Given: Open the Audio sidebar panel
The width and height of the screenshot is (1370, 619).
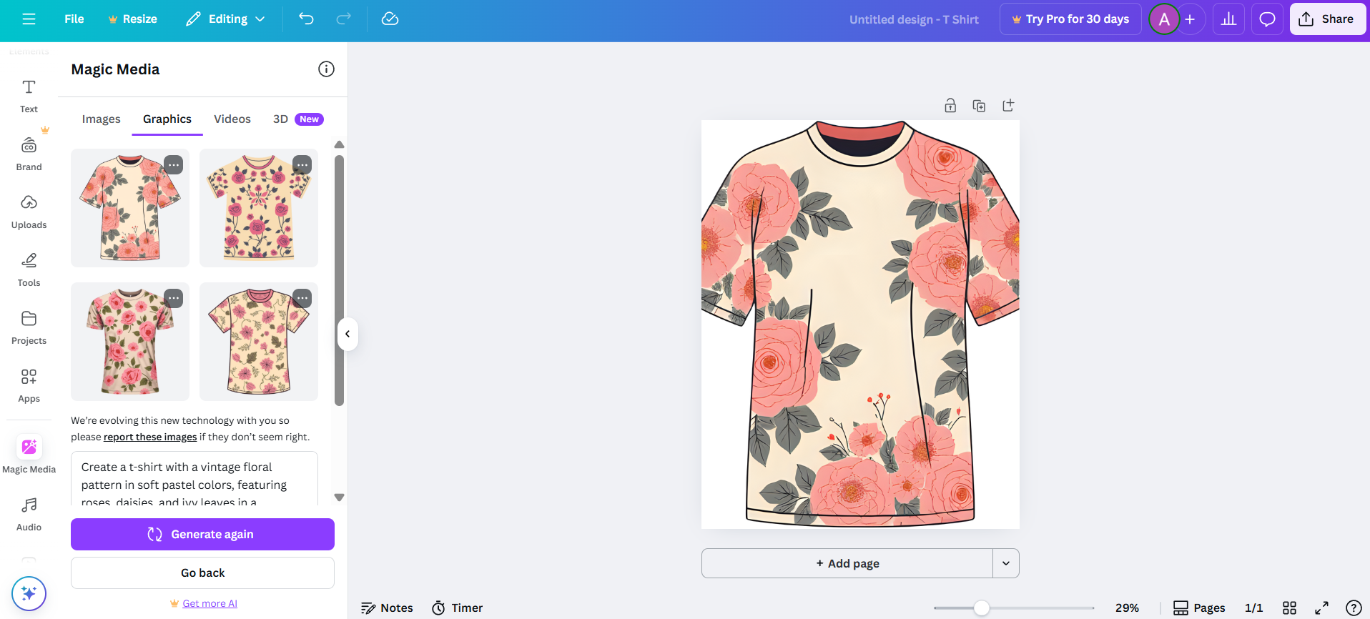Looking at the screenshot, I should (29, 514).
